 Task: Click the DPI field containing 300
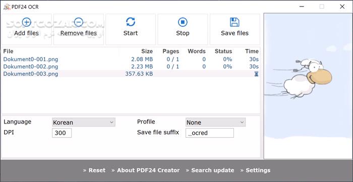(x=62, y=133)
